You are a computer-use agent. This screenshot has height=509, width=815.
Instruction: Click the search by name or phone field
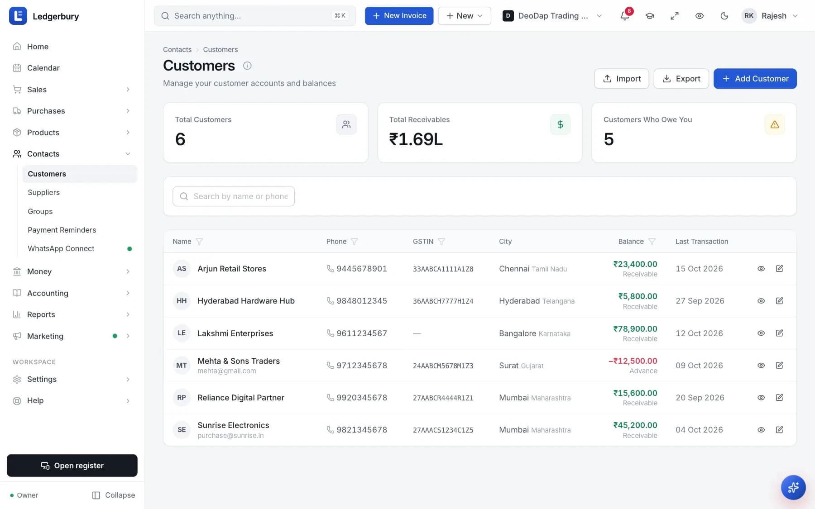pos(234,196)
